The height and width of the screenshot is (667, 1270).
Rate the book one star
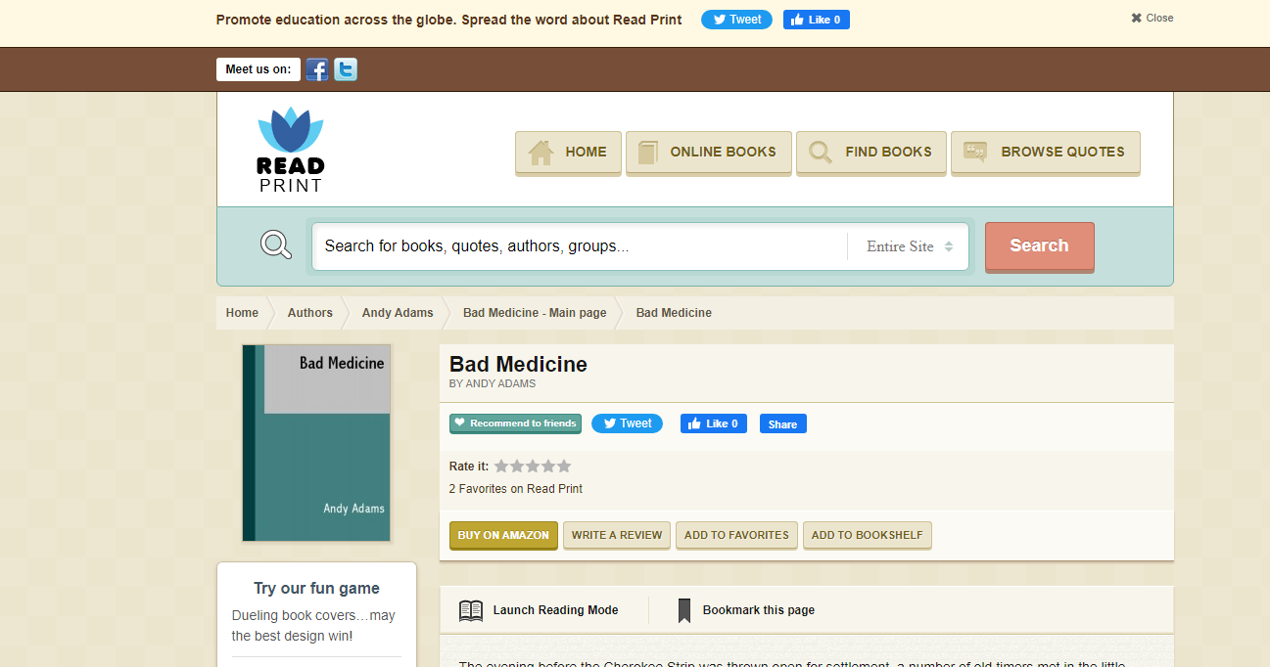coord(501,467)
